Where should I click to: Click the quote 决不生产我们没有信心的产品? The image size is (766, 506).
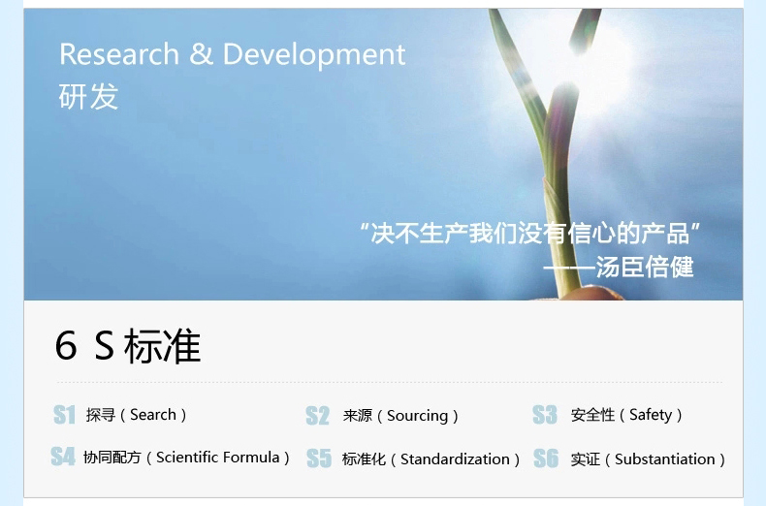[530, 233]
